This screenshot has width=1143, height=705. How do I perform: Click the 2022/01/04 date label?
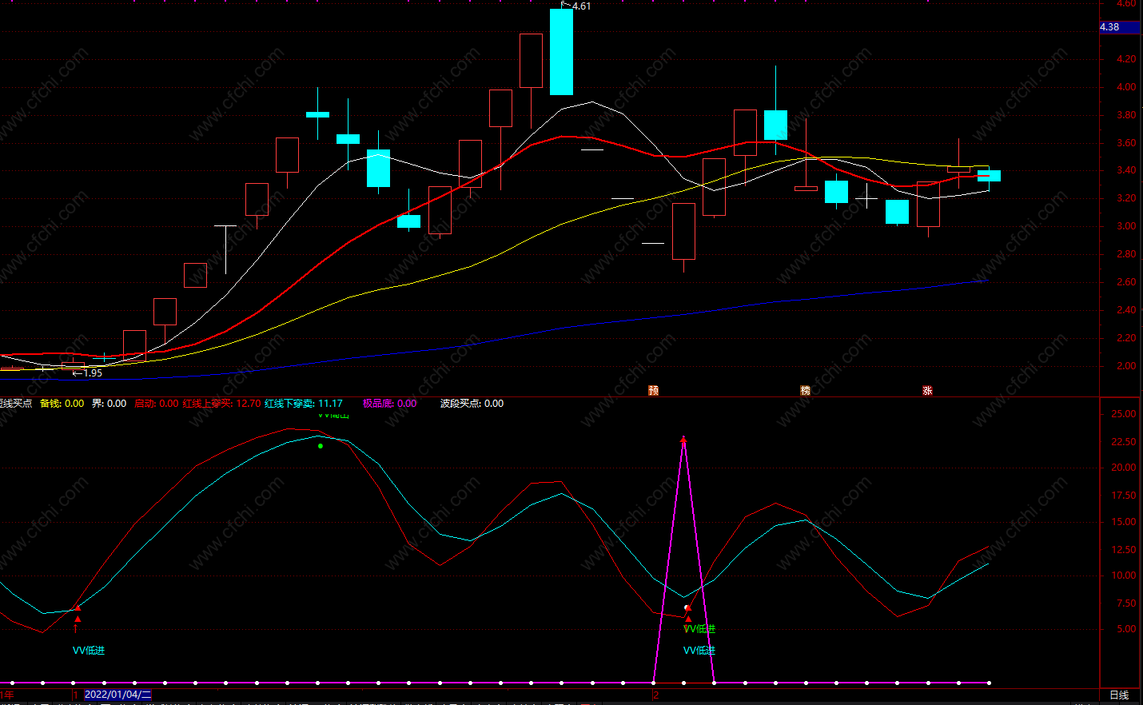[x=117, y=695]
